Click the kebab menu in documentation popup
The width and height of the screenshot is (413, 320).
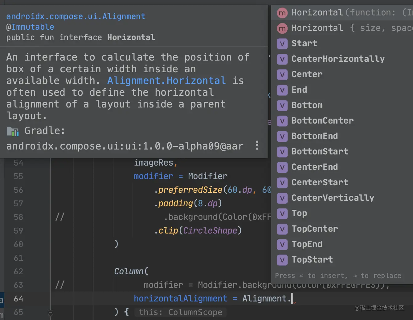[x=257, y=145]
